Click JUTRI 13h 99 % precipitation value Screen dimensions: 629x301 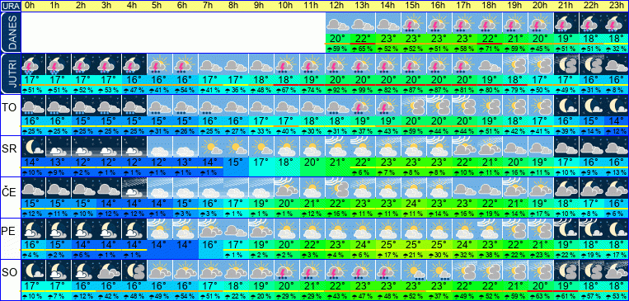pyautogui.click(x=363, y=90)
